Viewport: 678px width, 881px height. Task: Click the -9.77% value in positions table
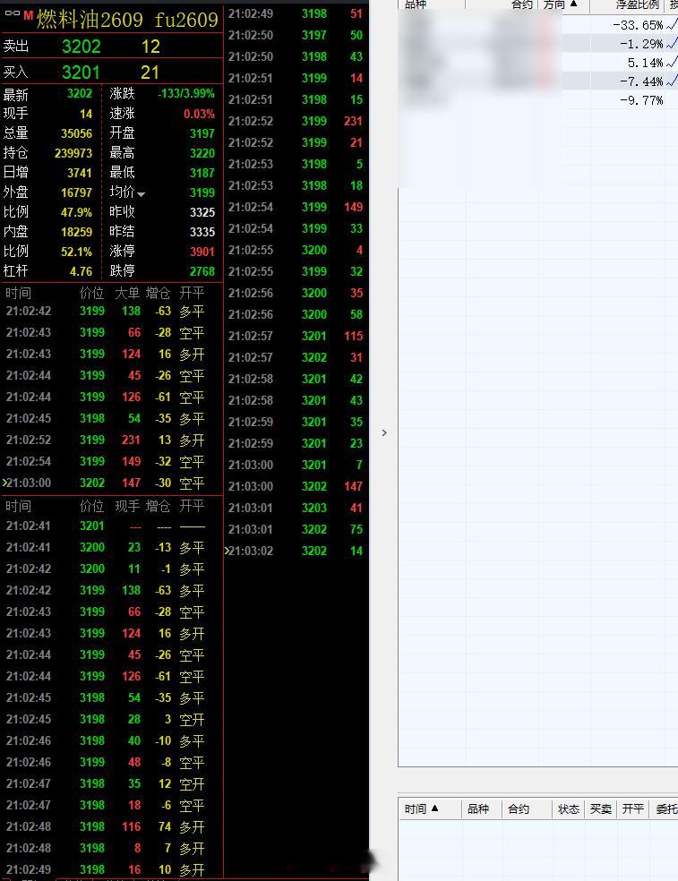click(641, 100)
